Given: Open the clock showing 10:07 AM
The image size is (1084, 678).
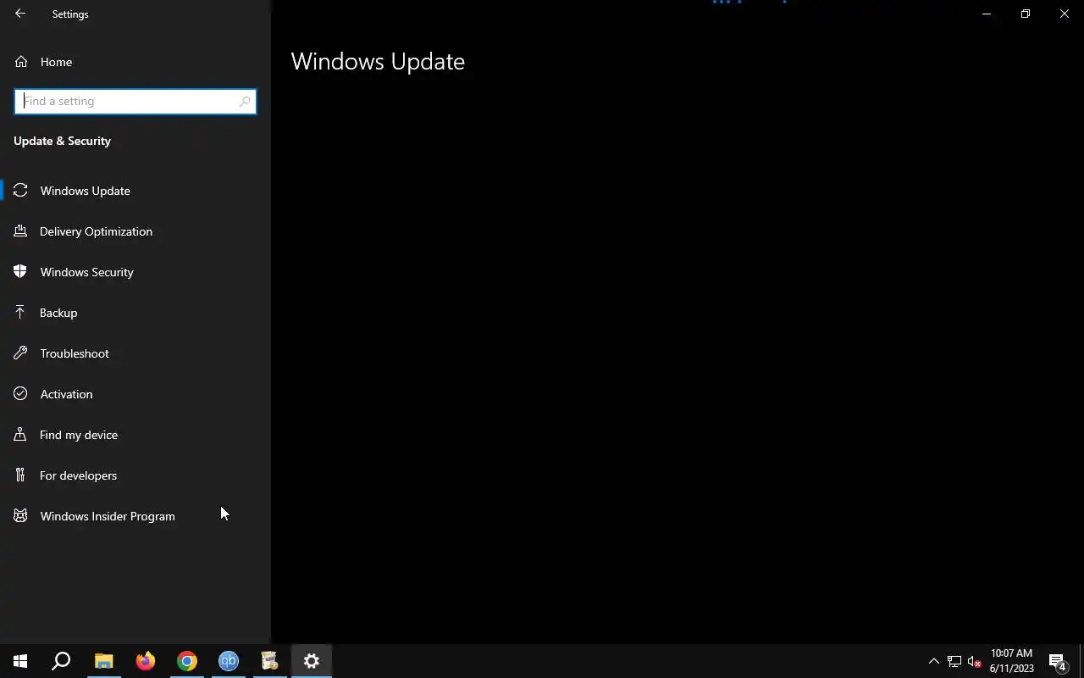Looking at the screenshot, I should click(x=1012, y=661).
